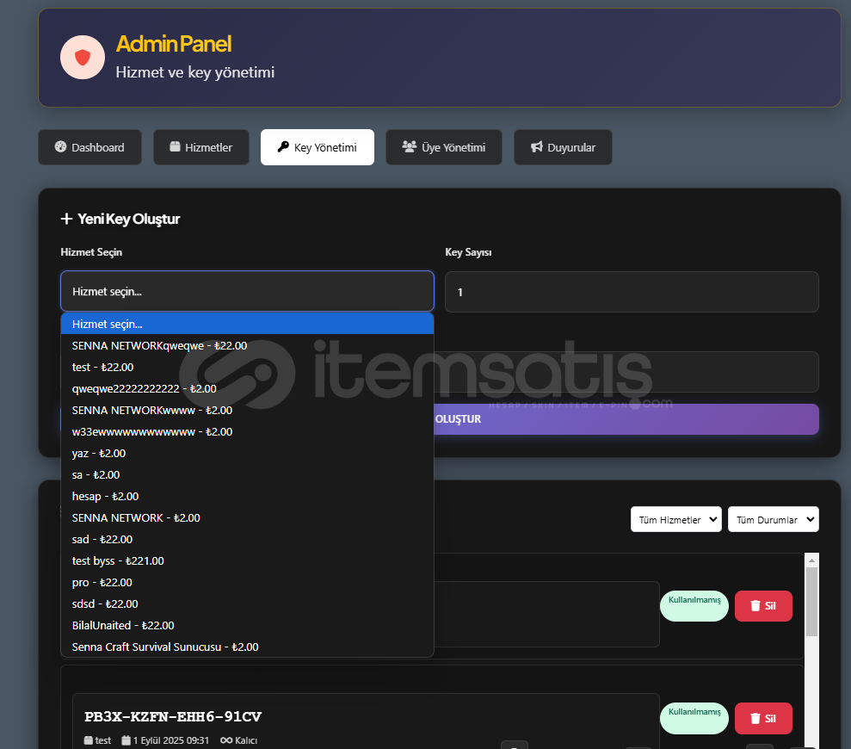Select 'SENNA NETWORKqweqwe - ₺22.00' option

(x=248, y=345)
